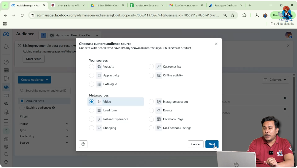297x168 pixels.
Task: Select the Events radio button
Action: click(x=151, y=110)
